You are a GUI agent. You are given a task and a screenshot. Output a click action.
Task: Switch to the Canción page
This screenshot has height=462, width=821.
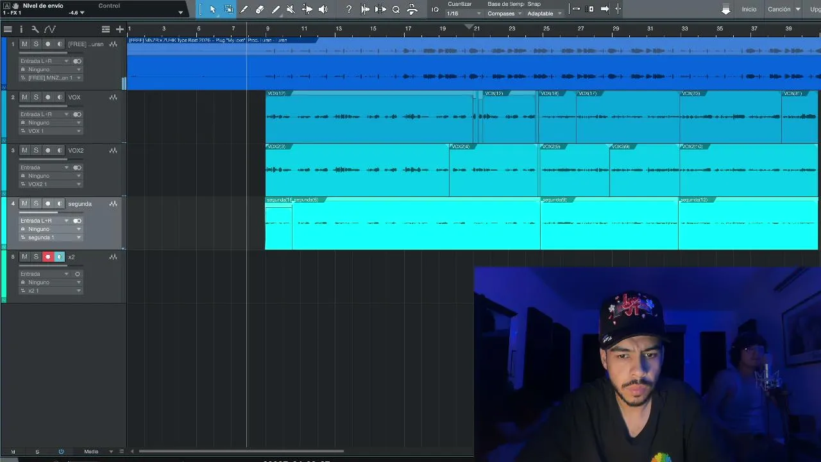(779, 10)
